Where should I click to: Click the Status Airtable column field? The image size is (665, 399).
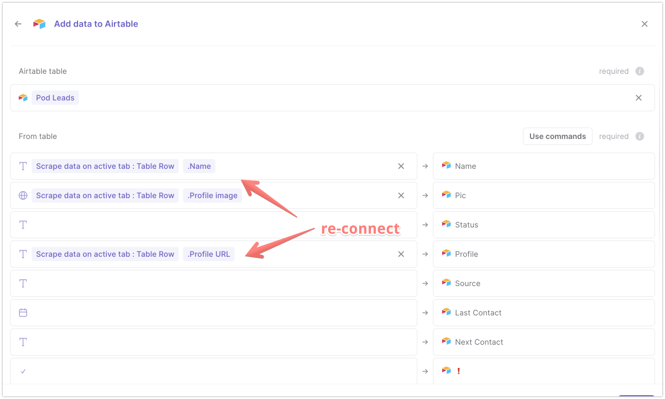543,225
